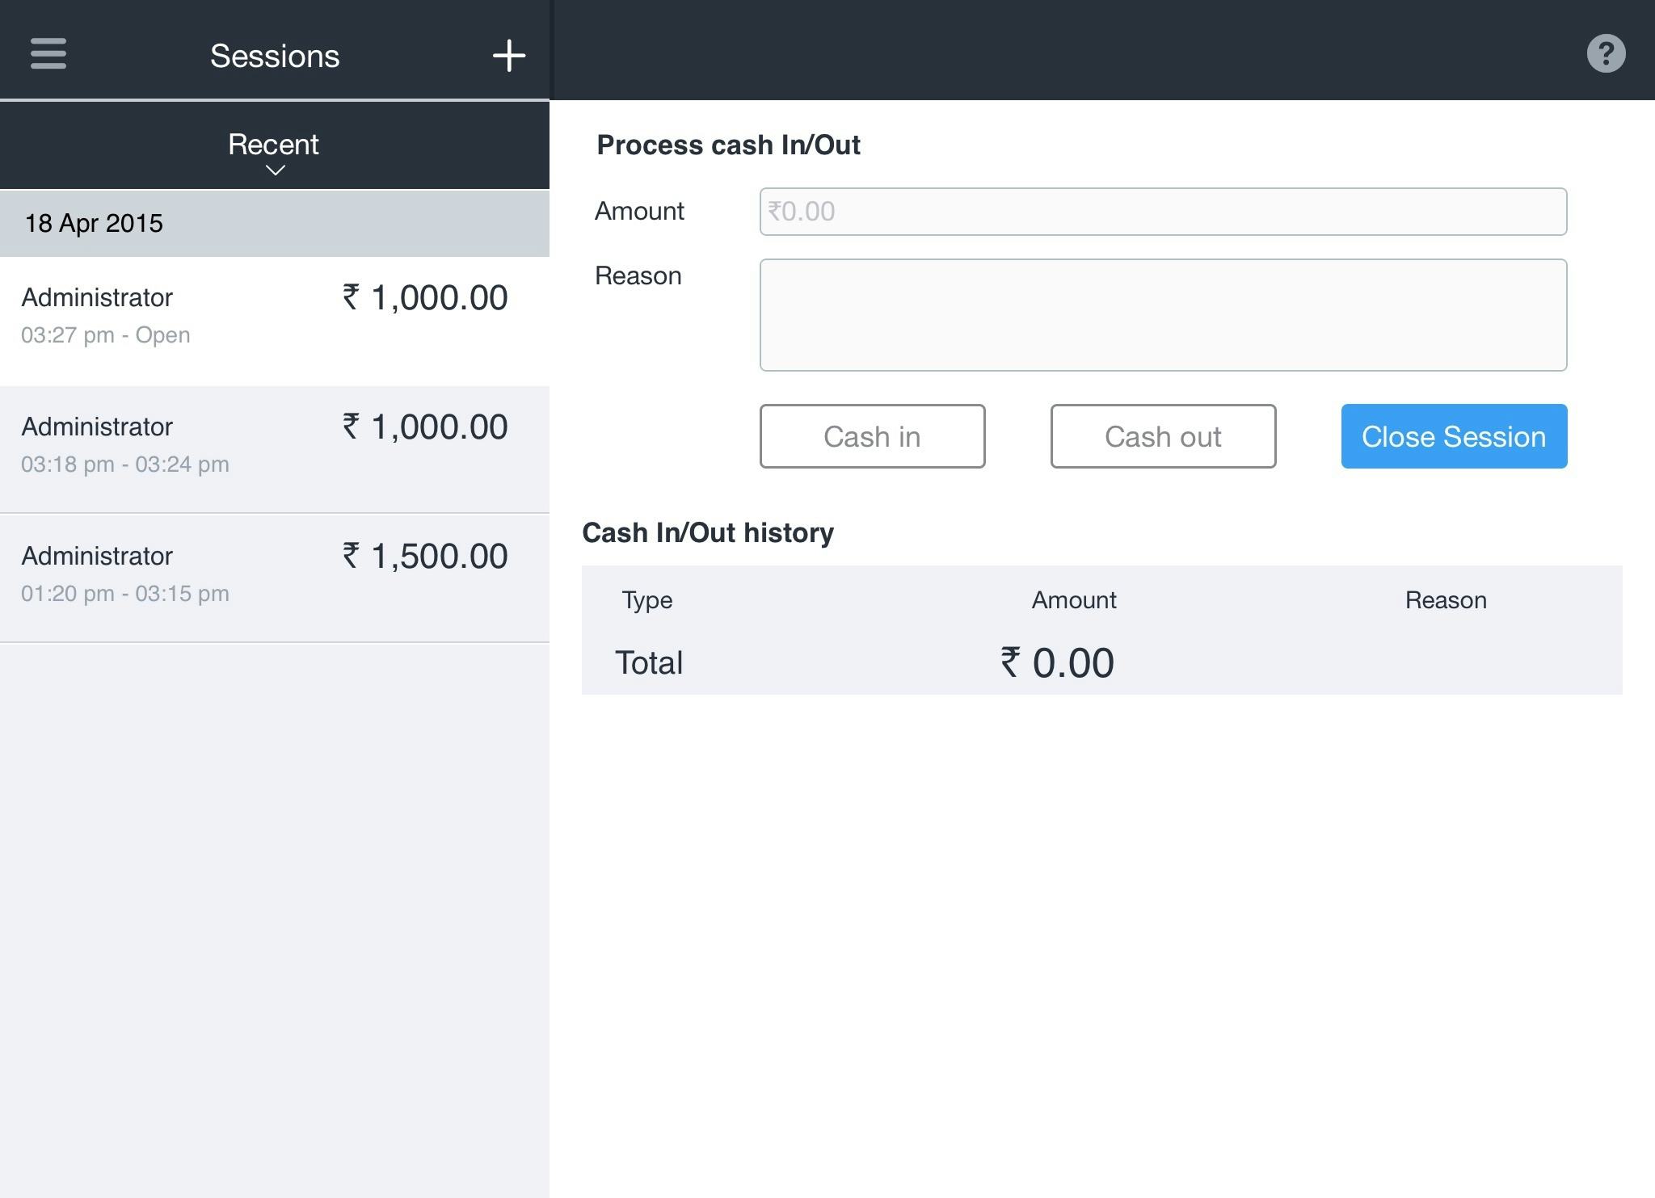Click the Type column header
This screenshot has width=1655, height=1198.
[x=646, y=600]
